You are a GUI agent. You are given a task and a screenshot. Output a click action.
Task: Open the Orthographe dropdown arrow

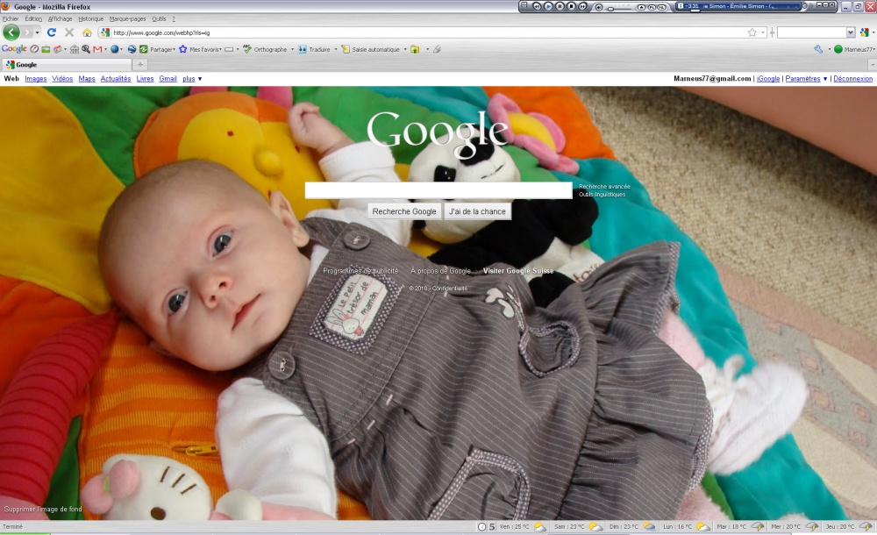pos(293,49)
